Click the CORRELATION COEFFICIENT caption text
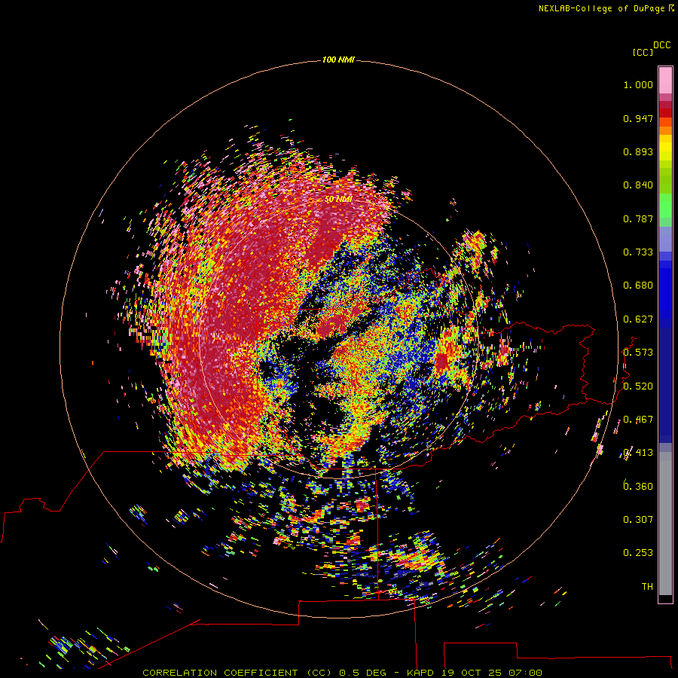Viewport: 678px width, 678px height. 220,673
